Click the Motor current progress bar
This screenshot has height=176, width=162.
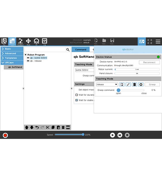click(137, 69)
